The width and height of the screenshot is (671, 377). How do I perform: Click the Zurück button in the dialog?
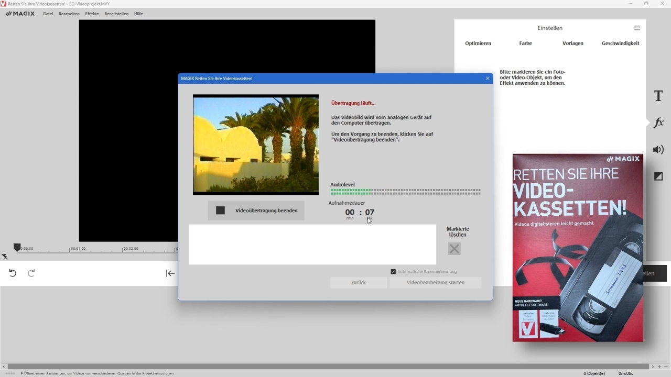[x=359, y=283]
